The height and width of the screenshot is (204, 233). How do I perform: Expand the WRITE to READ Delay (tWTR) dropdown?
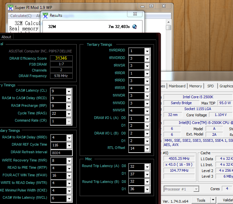pyautogui.click(x=69, y=183)
